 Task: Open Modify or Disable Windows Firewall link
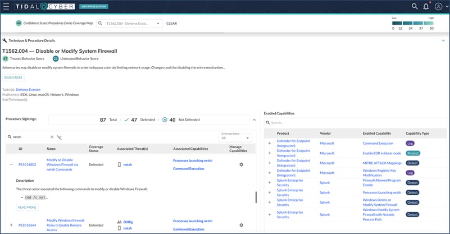62,164
